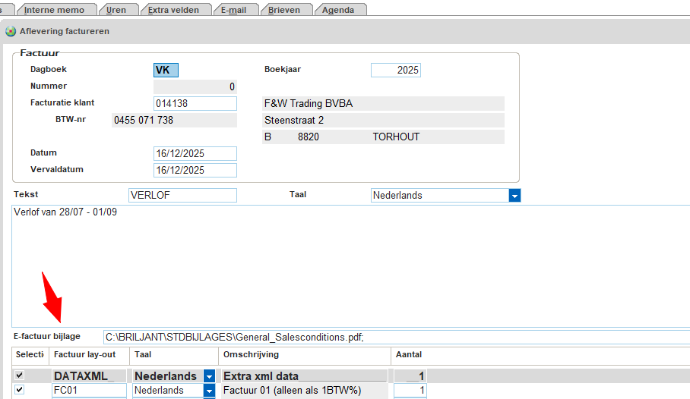Click the Boekjaar field showing 2025
The width and height of the screenshot is (690, 399).
(x=395, y=71)
